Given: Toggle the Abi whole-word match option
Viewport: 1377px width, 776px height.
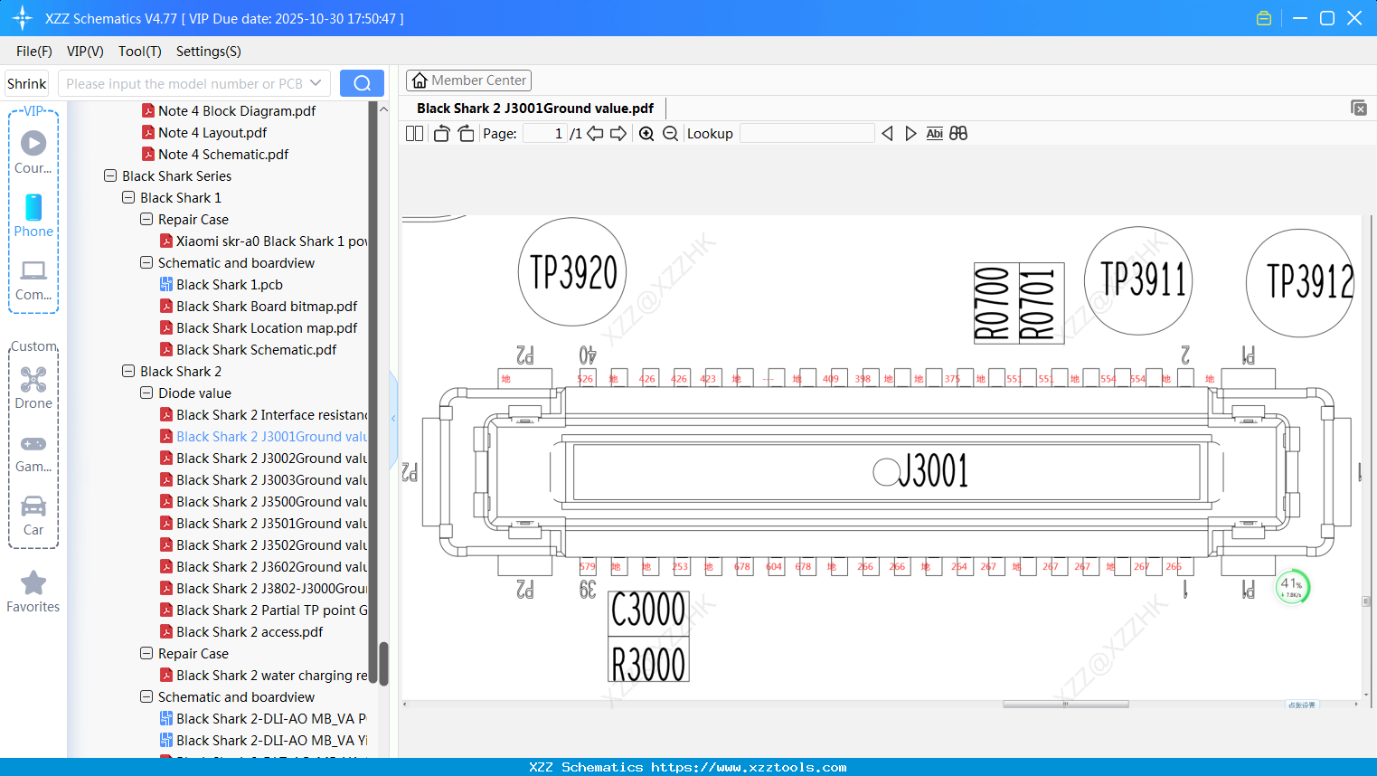Looking at the screenshot, I should click(x=934, y=134).
